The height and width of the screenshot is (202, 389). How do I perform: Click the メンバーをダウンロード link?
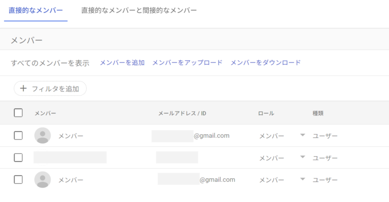click(266, 63)
